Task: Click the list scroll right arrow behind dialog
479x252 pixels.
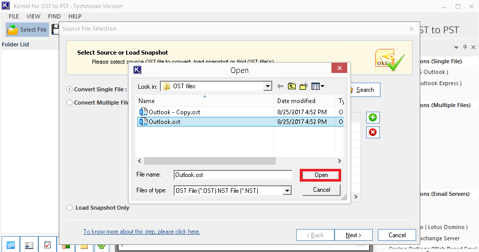Action: (x=356, y=197)
